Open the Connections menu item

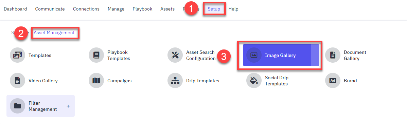coord(86,9)
